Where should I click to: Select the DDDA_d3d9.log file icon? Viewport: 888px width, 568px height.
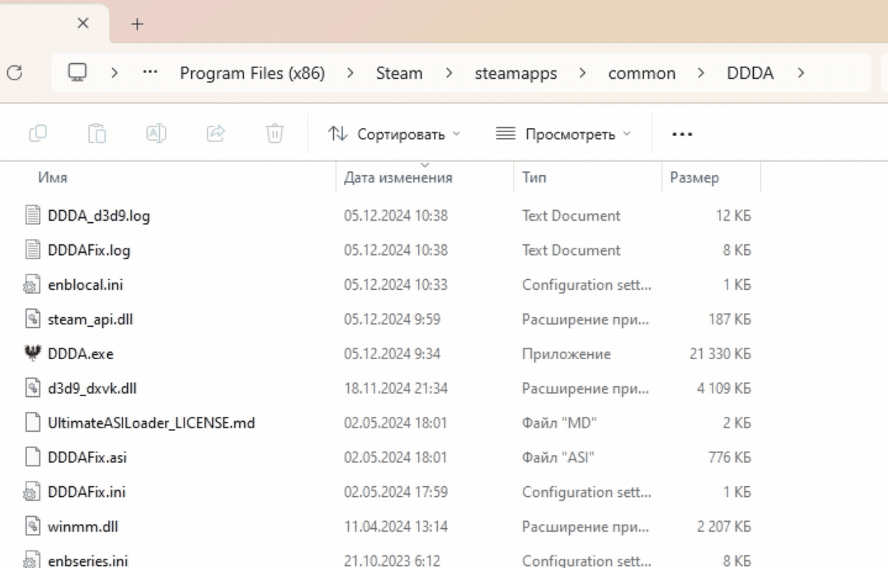coord(32,216)
